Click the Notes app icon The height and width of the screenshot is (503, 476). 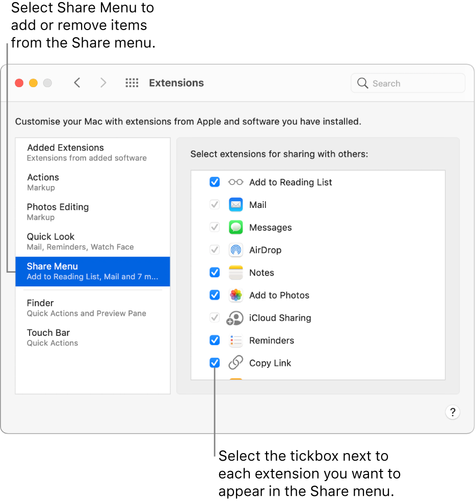pos(235,272)
